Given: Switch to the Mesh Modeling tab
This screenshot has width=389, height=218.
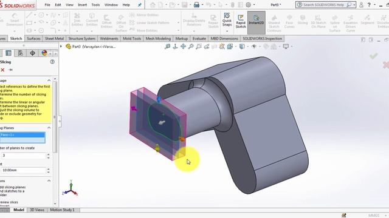Looking at the screenshot, I should (x=158, y=39).
